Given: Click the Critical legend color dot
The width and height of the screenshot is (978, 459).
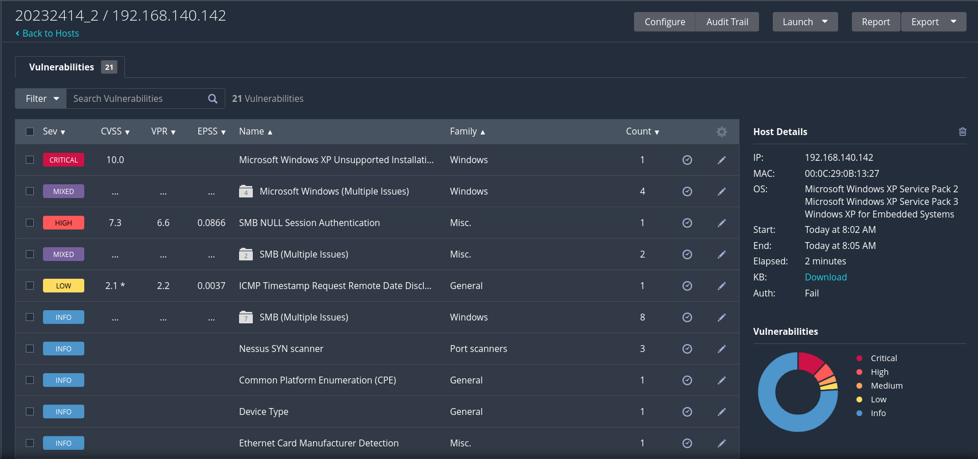Looking at the screenshot, I should [x=859, y=358].
